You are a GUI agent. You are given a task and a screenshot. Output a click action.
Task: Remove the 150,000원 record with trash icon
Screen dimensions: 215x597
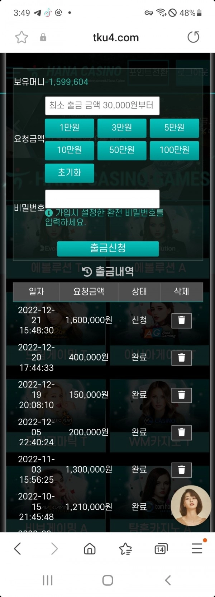click(182, 395)
